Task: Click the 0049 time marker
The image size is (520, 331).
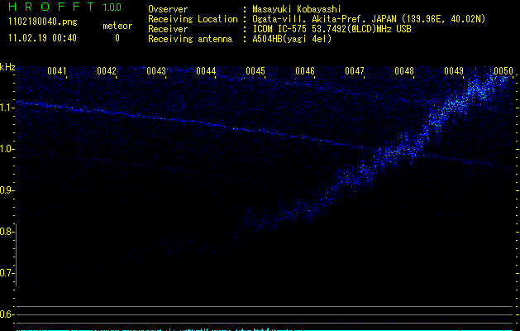Action: click(454, 71)
